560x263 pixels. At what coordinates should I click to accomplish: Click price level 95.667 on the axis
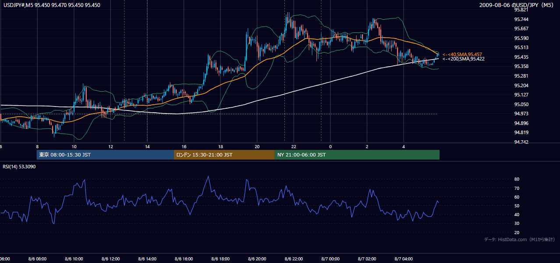click(521, 28)
